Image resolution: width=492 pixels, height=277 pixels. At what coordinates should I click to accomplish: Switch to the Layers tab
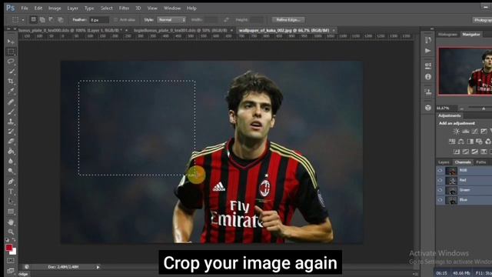tap(444, 162)
